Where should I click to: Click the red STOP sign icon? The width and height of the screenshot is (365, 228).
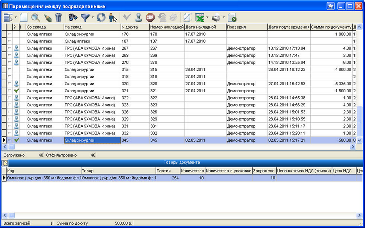pos(150,17)
